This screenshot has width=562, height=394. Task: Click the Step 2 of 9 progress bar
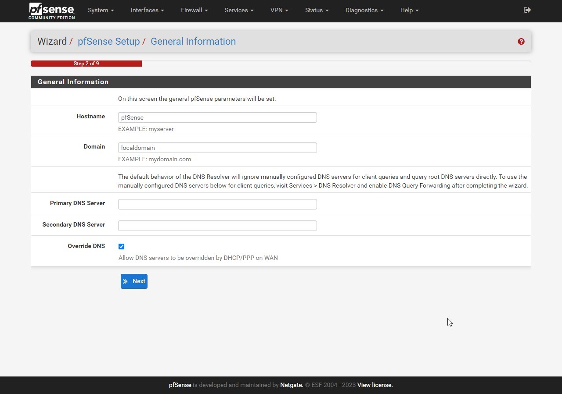coord(86,64)
